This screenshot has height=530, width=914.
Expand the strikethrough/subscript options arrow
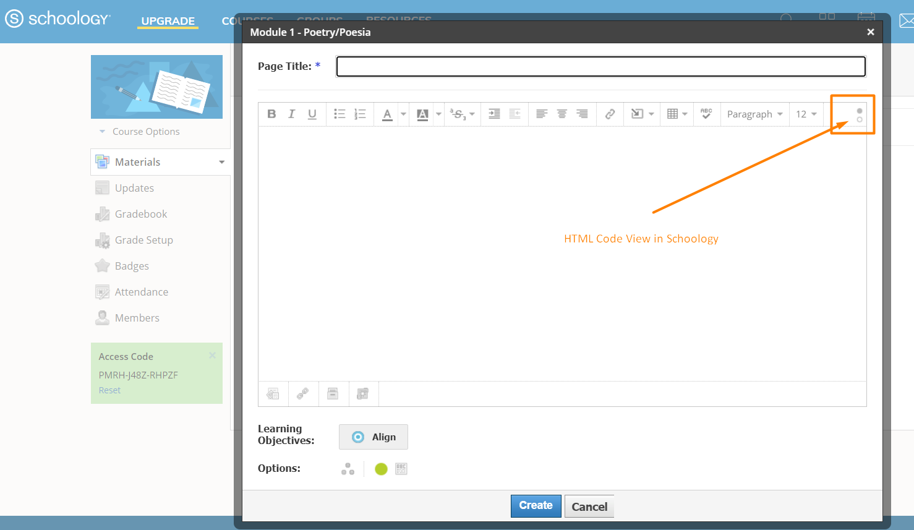[x=472, y=114]
